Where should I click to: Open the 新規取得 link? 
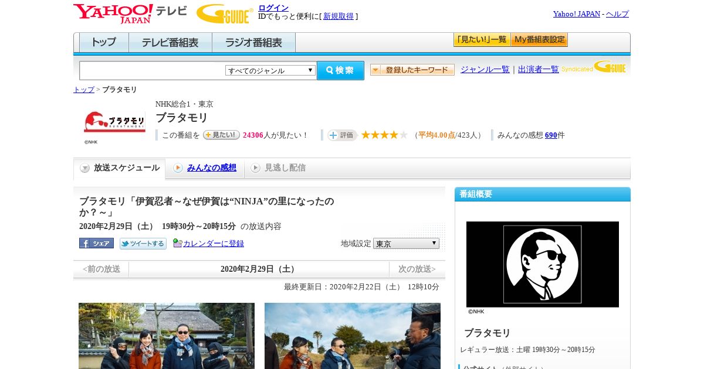[x=339, y=16]
